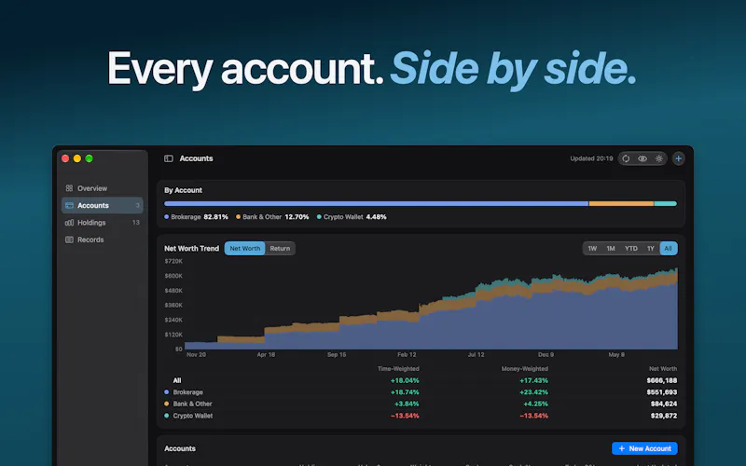The image size is (746, 466).
Task: Select the All row in the returns table
Action: tap(421, 380)
